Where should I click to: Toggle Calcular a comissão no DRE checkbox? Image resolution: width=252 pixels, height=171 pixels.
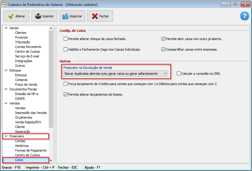click(x=179, y=74)
